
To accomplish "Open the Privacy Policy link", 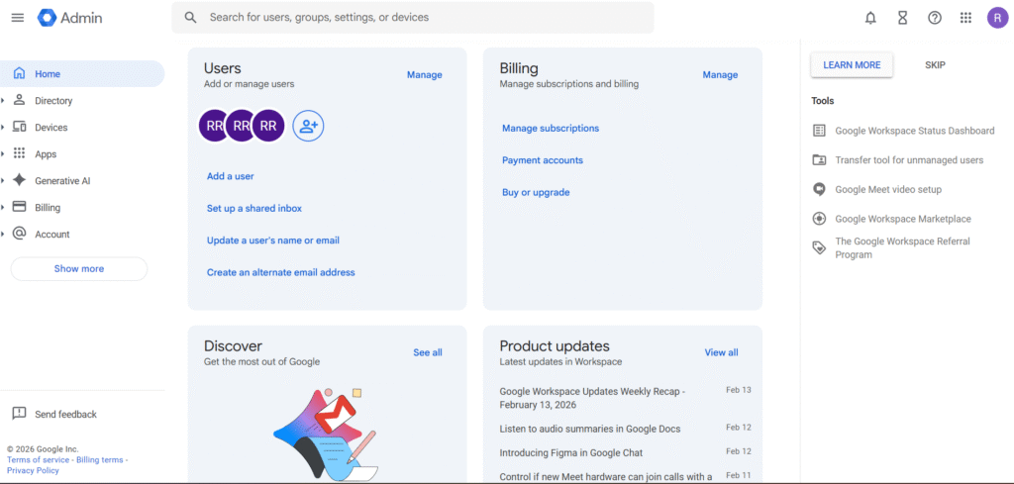I will click(x=33, y=470).
